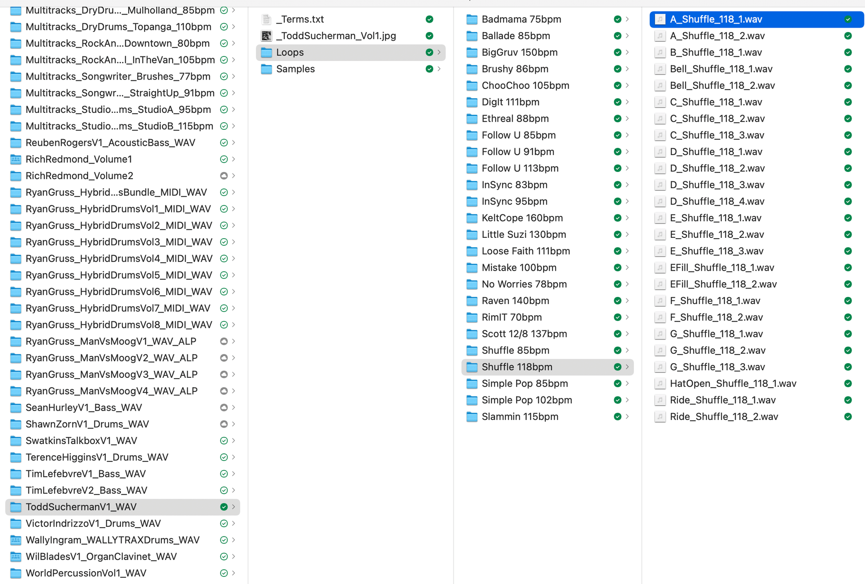Screen dimensions: 865x584
Task: Select EFill_Shuffle_118_1.wav file
Action: 757,268
